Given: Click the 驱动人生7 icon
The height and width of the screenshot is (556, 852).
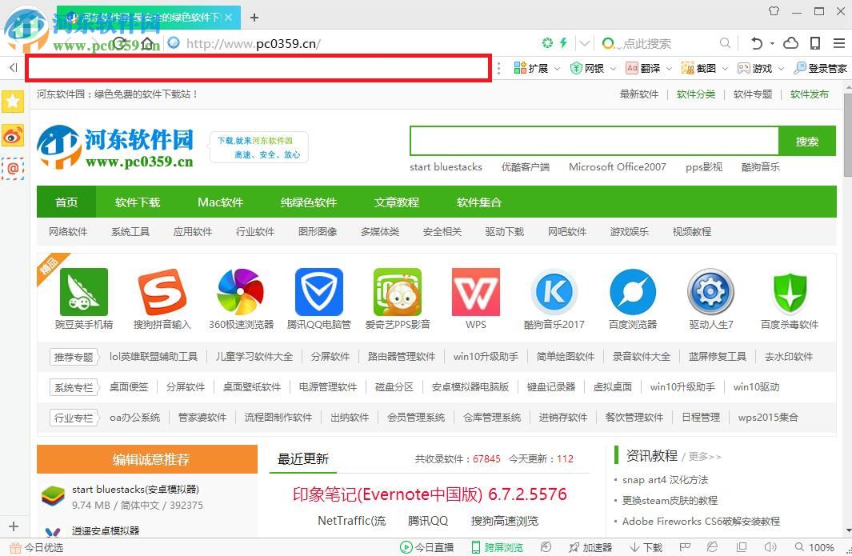Looking at the screenshot, I should coord(710,293).
